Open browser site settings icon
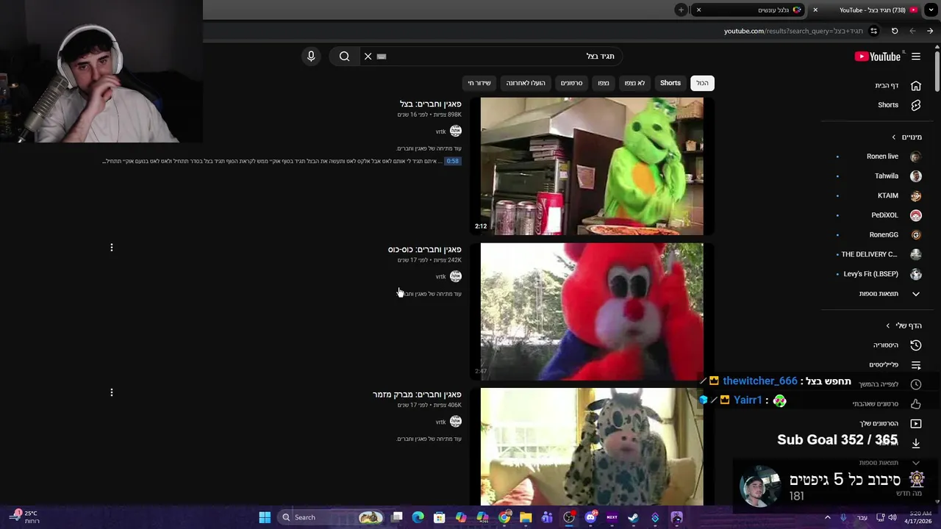Screen dimensions: 941x529 (873, 31)
